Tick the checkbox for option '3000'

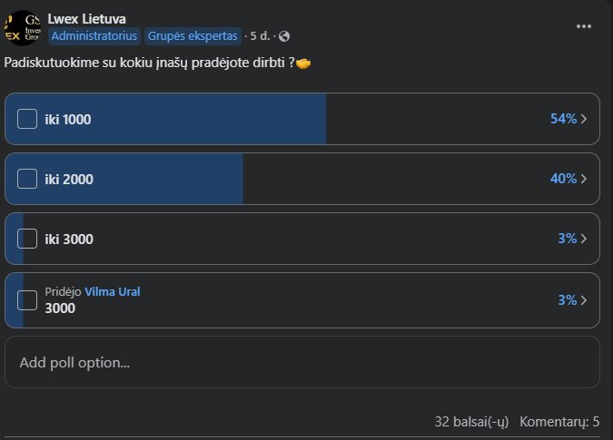[27, 300]
